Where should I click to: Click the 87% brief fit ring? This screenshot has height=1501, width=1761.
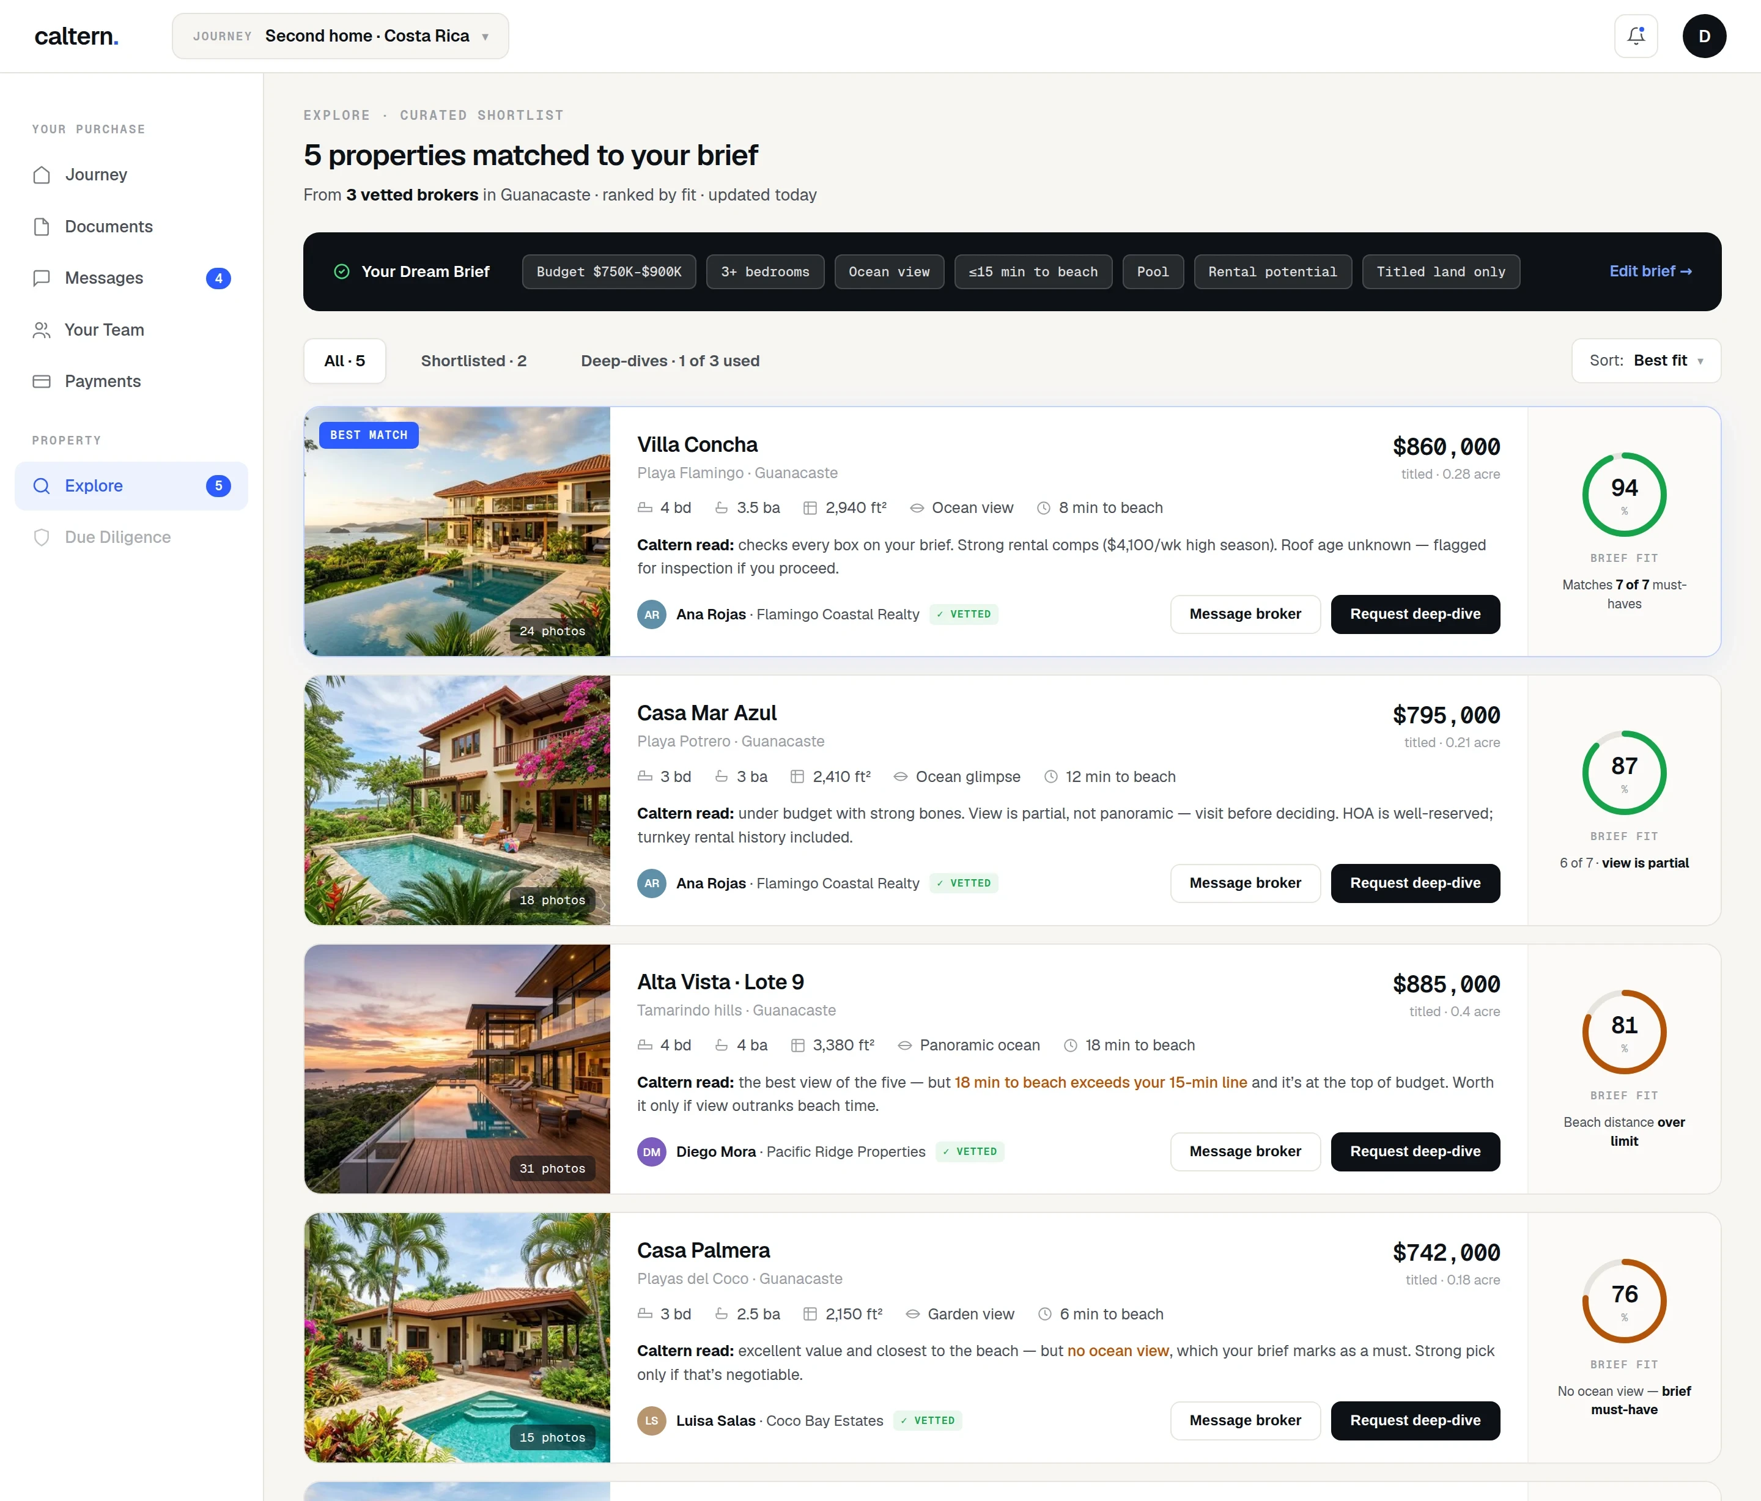click(x=1623, y=772)
